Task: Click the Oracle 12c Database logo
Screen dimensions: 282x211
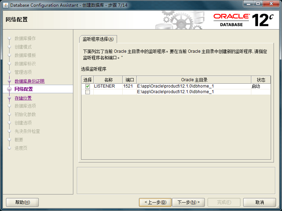Action: click(243, 20)
